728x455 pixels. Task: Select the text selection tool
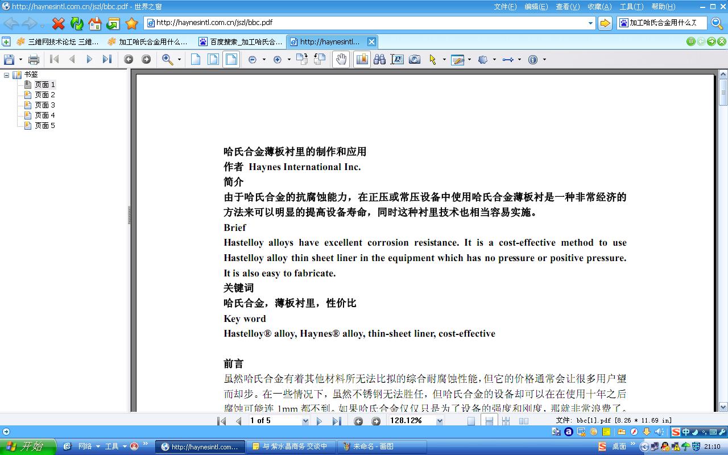click(397, 59)
